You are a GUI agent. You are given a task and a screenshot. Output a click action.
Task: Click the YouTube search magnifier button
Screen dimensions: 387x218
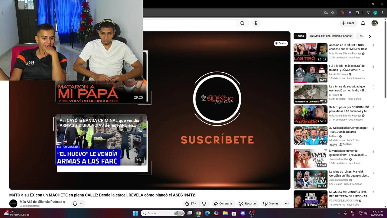point(242,23)
